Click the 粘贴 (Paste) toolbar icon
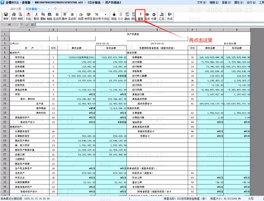This screenshot has width=264, height=201. 49,16
